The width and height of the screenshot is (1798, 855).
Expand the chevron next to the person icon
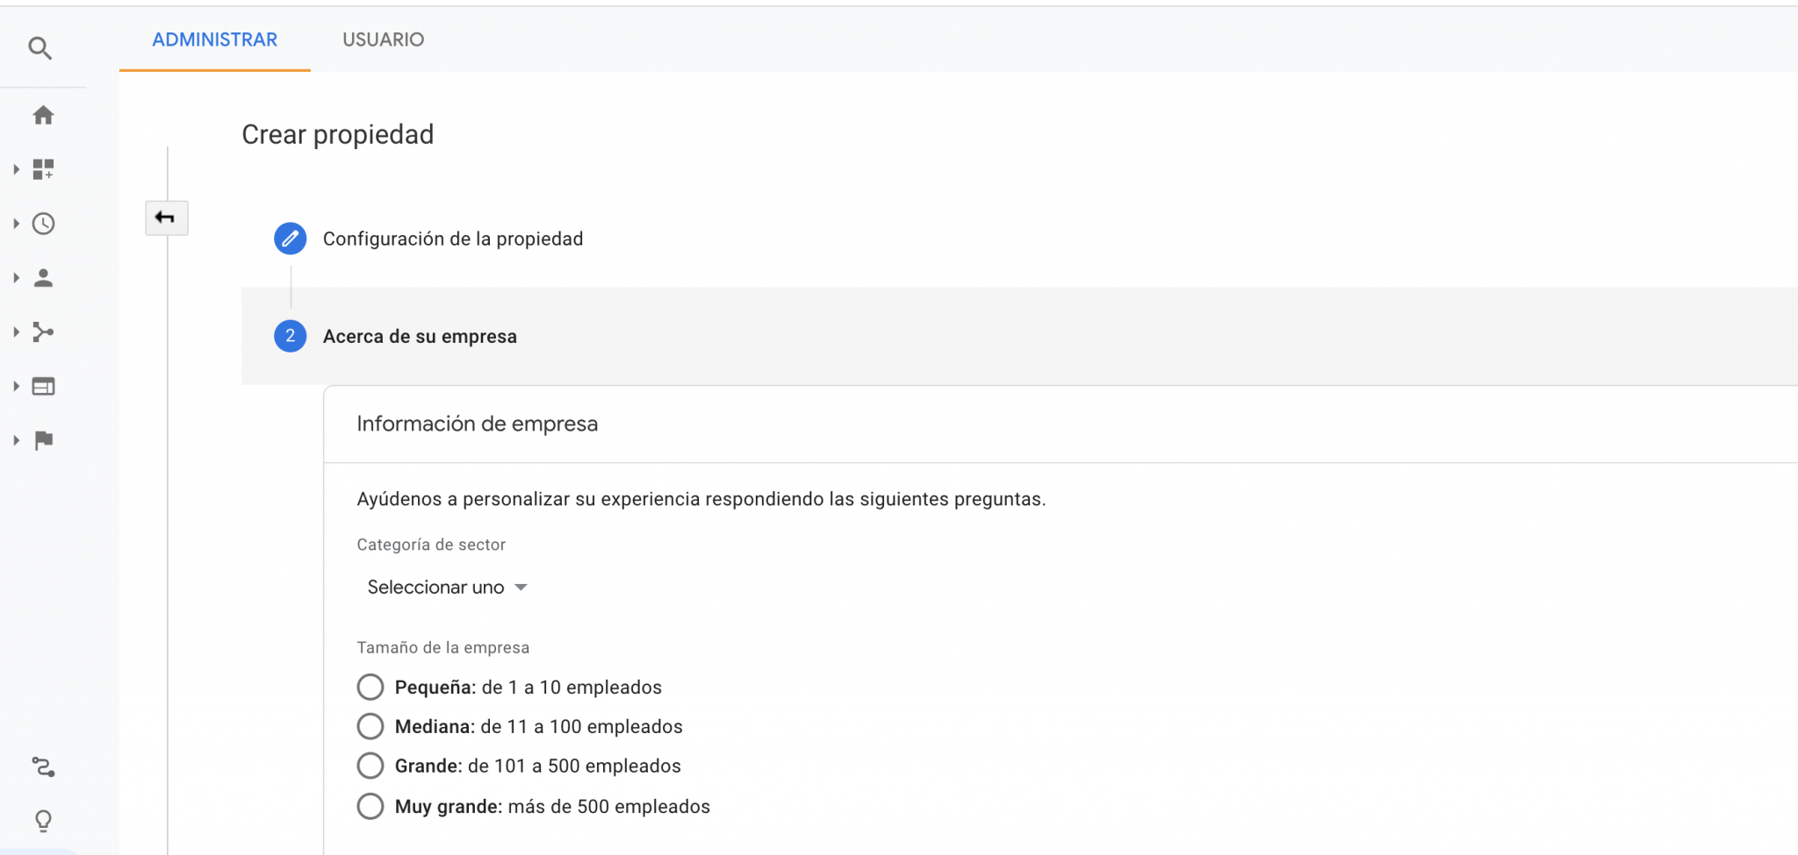point(15,278)
